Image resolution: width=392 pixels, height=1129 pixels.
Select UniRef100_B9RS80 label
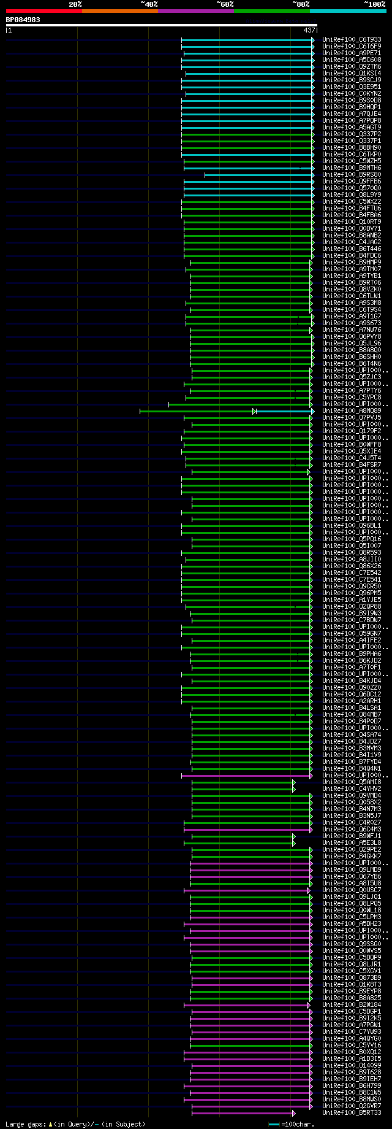(352, 175)
